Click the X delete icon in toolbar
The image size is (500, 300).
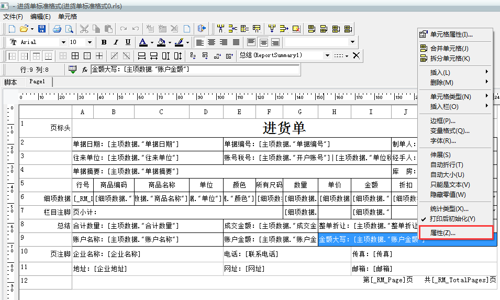click(357, 55)
